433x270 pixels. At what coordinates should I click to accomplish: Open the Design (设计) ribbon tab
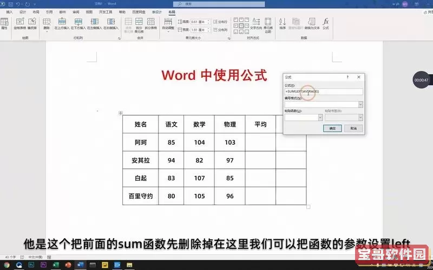23,12
